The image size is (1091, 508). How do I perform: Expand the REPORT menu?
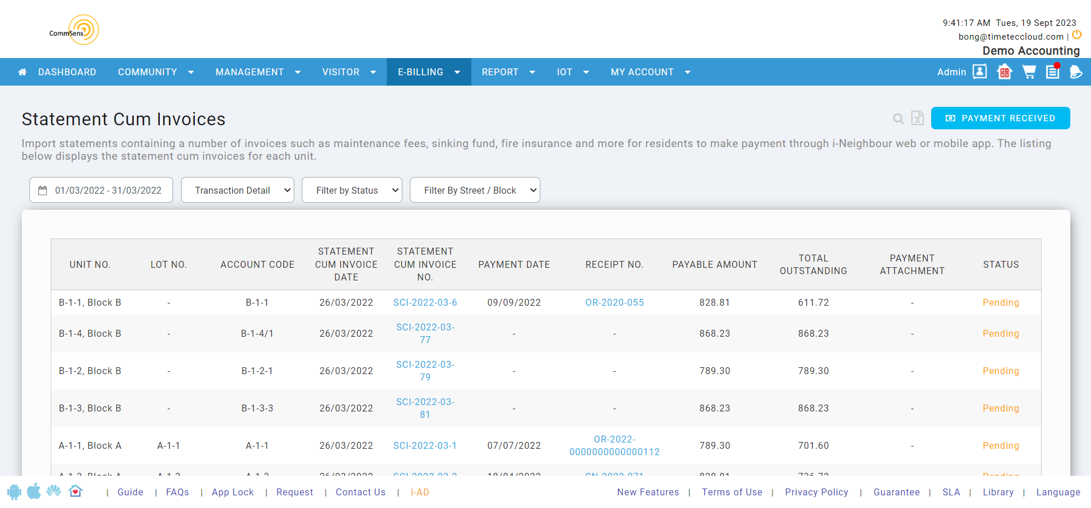point(508,72)
